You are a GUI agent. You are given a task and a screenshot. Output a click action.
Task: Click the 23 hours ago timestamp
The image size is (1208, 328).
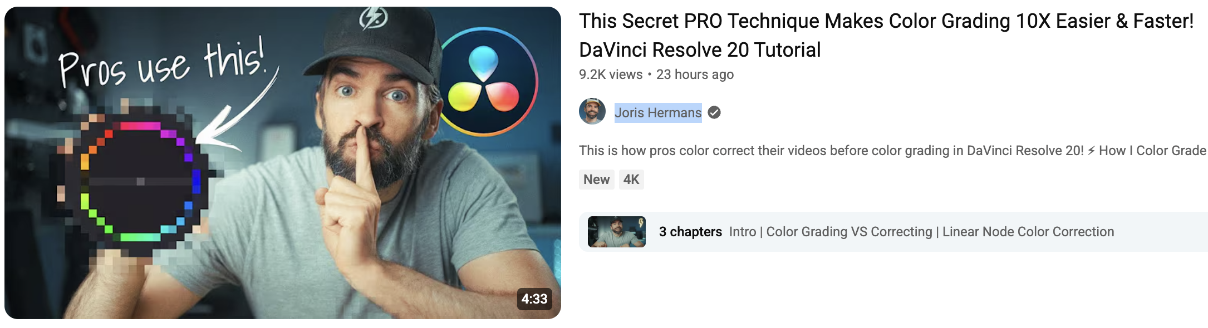click(x=695, y=74)
